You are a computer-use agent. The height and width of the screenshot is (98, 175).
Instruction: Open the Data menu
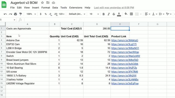55,8
